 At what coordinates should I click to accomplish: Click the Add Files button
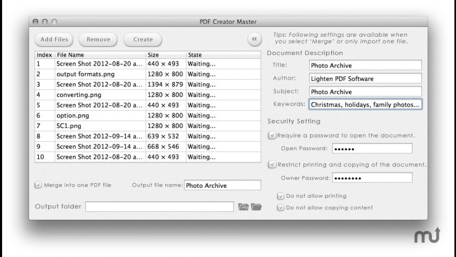coord(54,39)
